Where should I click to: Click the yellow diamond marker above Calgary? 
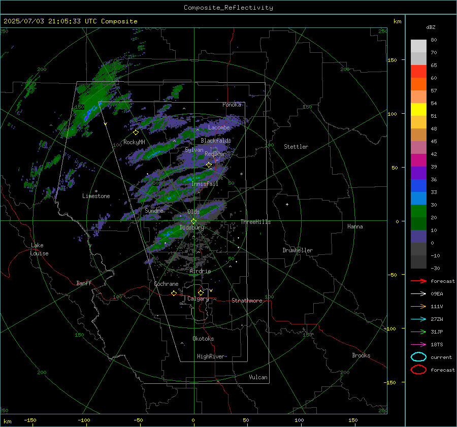pos(201,292)
